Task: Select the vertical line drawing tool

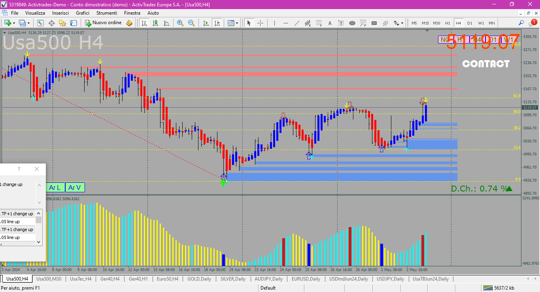Action: coord(275,23)
